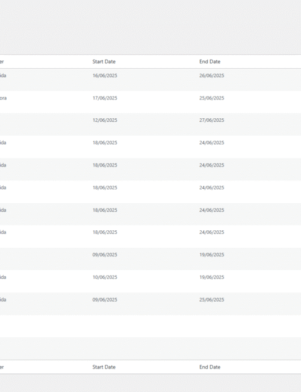This screenshot has width=301, height=392.
Task: Select the start date 16/06/2025
Action: [105, 75]
